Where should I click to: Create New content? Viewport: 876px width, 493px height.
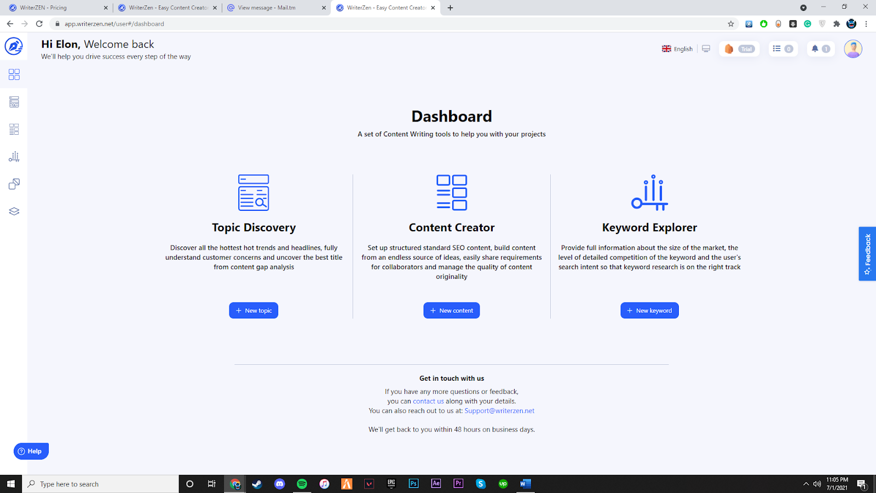pyautogui.click(x=452, y=311)
